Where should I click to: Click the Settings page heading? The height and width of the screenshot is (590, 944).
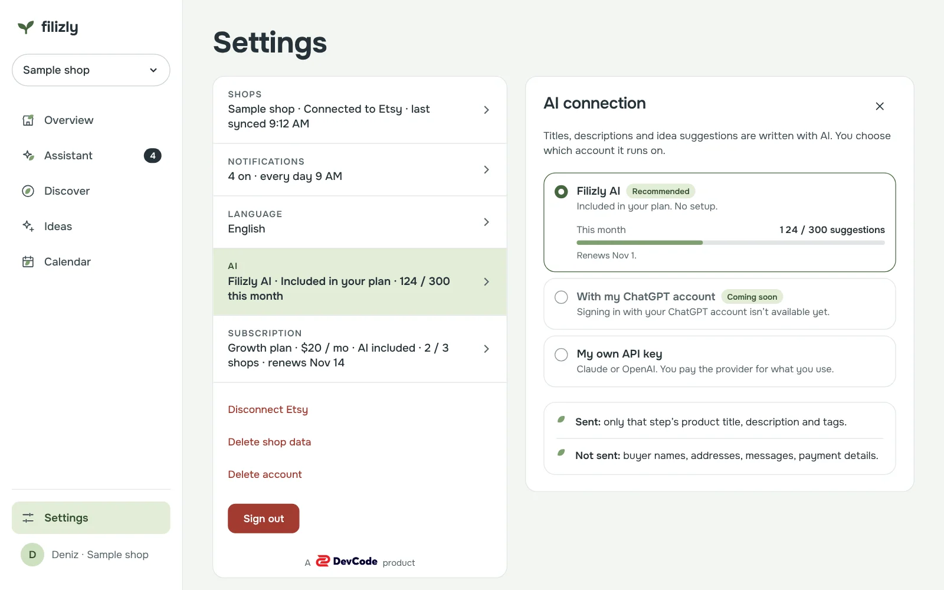coord(270,42)
